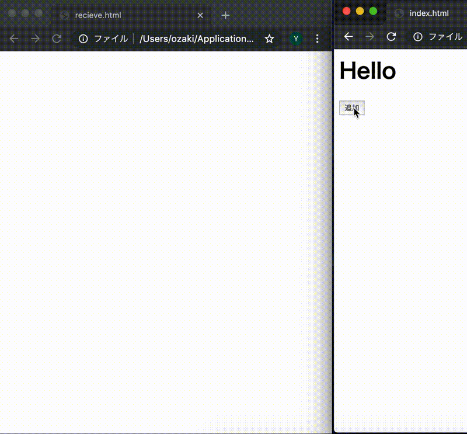Click the green traffic light on the right window

click(x=374, y=11)
